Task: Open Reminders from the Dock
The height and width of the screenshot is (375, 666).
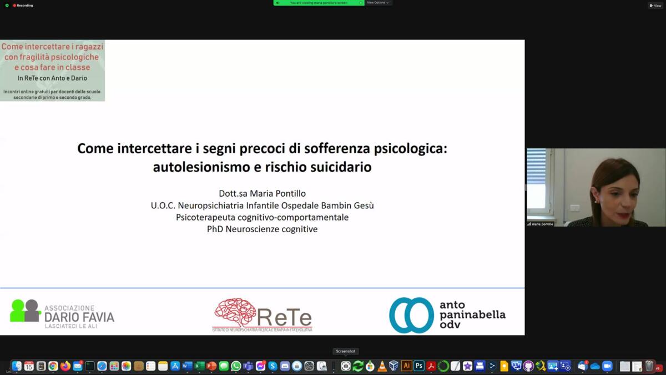Action: click(150, 366)
